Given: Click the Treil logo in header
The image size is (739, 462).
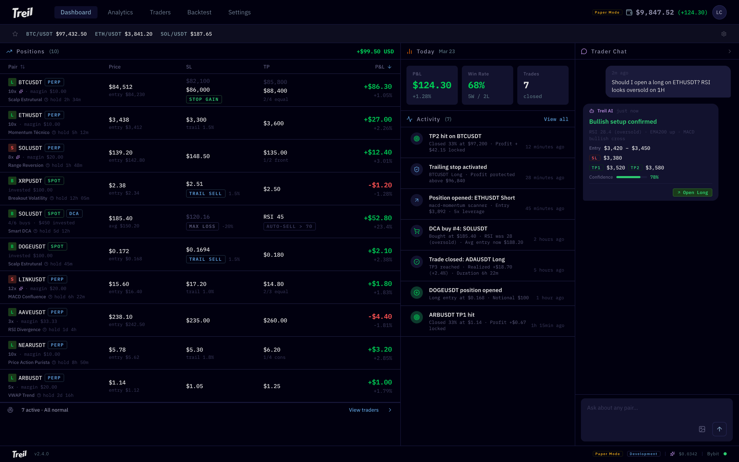Looking at the screenshot, I should pos(22,12).
